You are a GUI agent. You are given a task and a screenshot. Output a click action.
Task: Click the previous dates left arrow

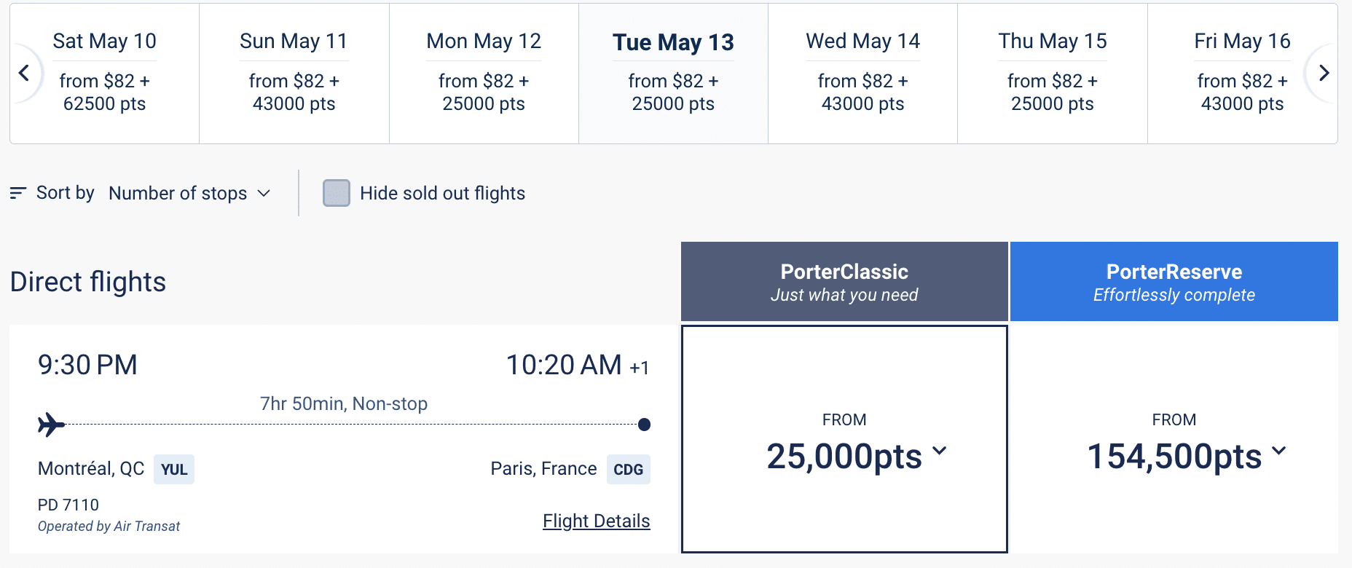click(24, 73)
